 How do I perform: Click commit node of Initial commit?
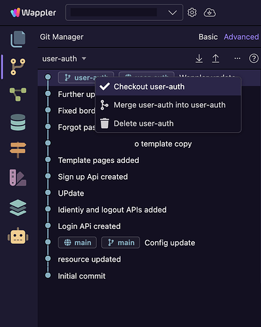pos(48,275)
